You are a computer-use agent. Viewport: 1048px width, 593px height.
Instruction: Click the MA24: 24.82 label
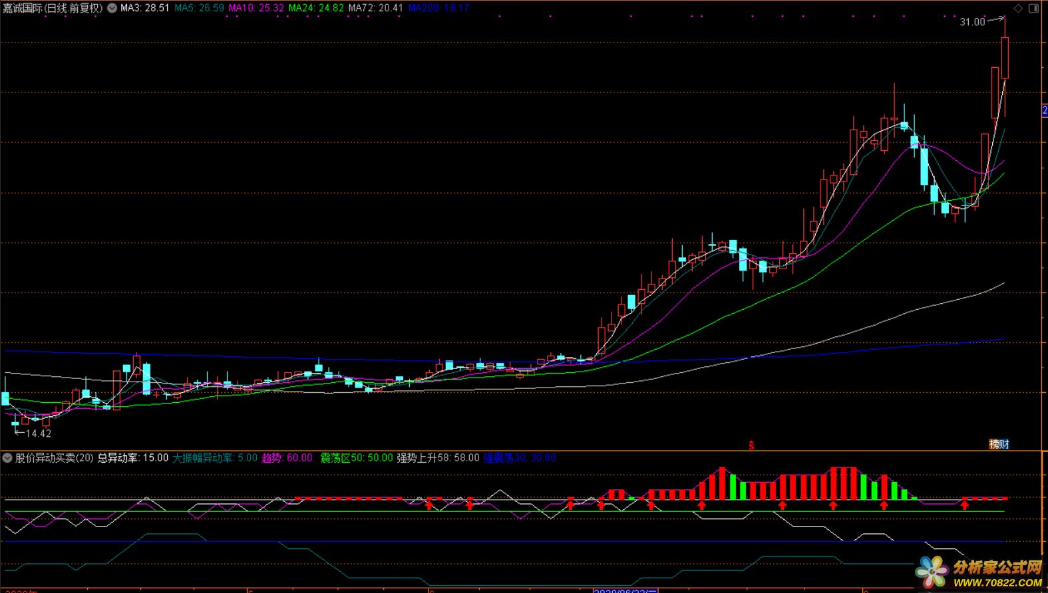316,8
